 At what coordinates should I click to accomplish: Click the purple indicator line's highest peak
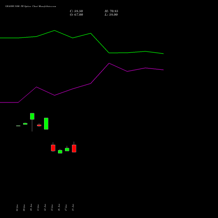pyautogui.click(x=109, y=63)
